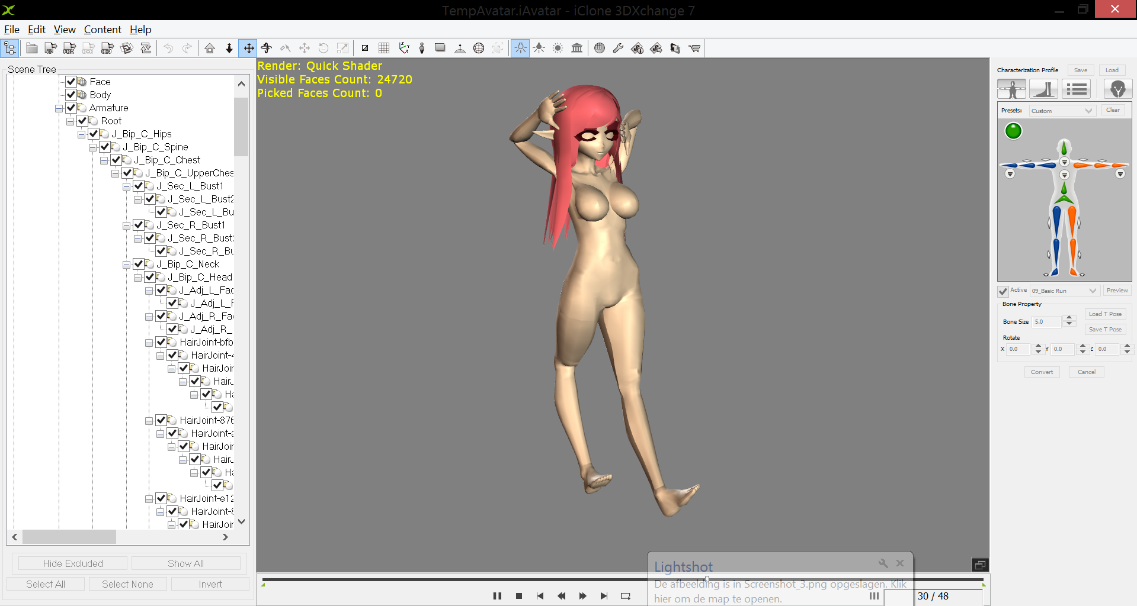The width and height of the screenshot is (1137, 606).
Task: Click the ground pivot icon
Action: click(460, 49)
